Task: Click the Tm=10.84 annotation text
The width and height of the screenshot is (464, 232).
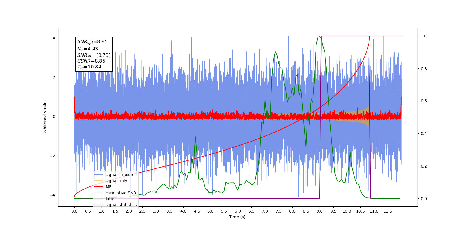Action: pyautogui.click(x=89, y=67)
